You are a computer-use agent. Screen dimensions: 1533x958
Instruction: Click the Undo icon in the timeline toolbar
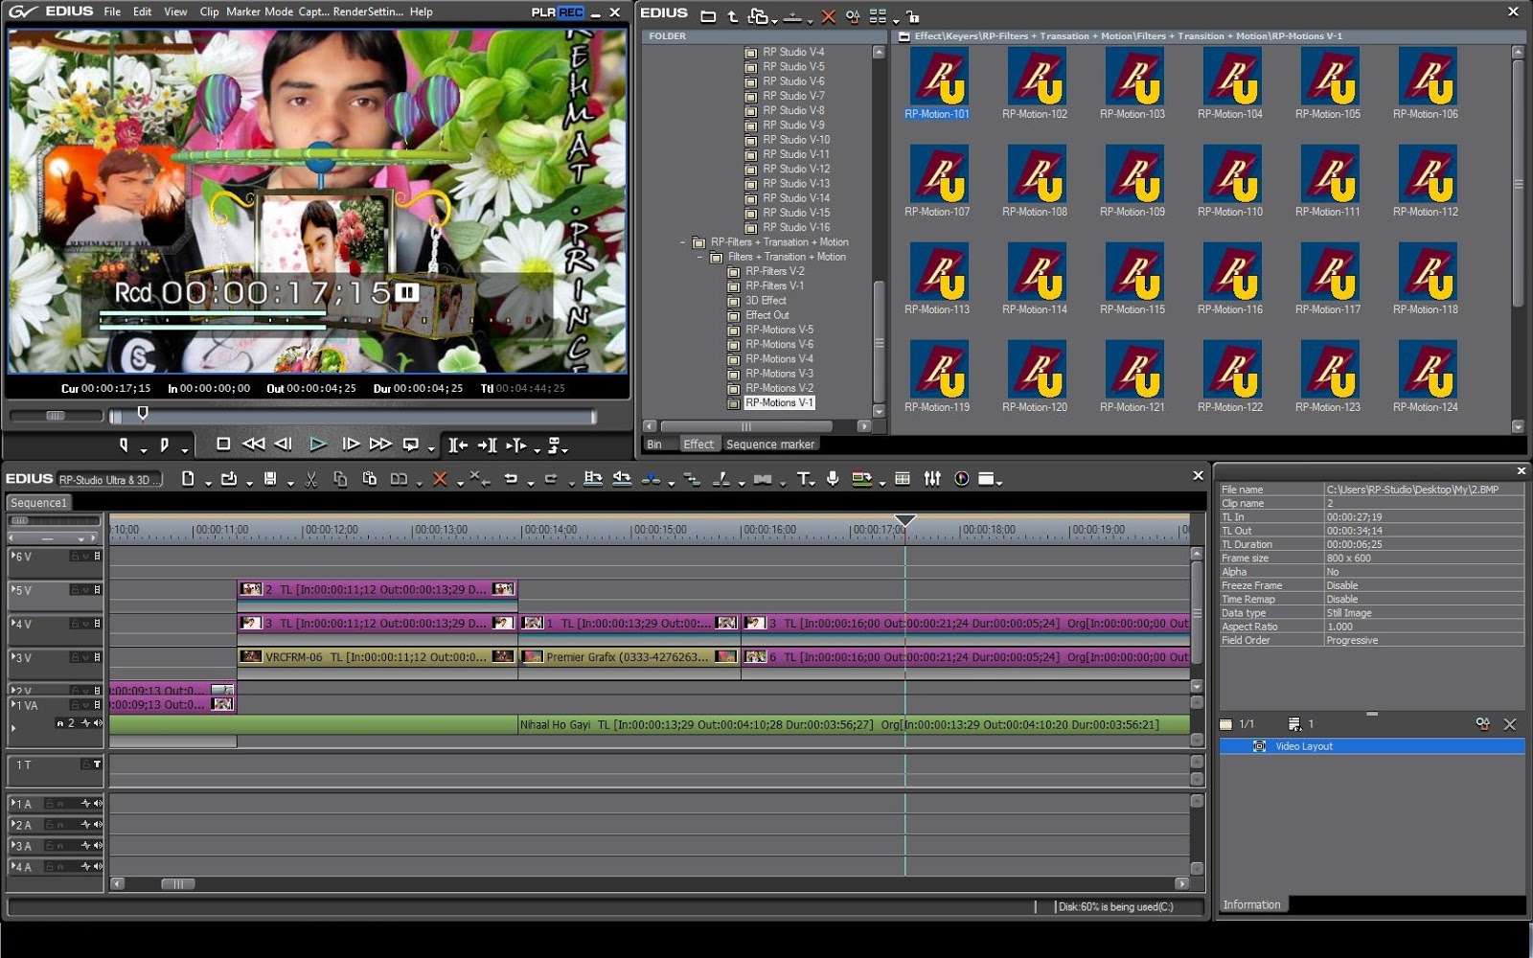[511, 479]
